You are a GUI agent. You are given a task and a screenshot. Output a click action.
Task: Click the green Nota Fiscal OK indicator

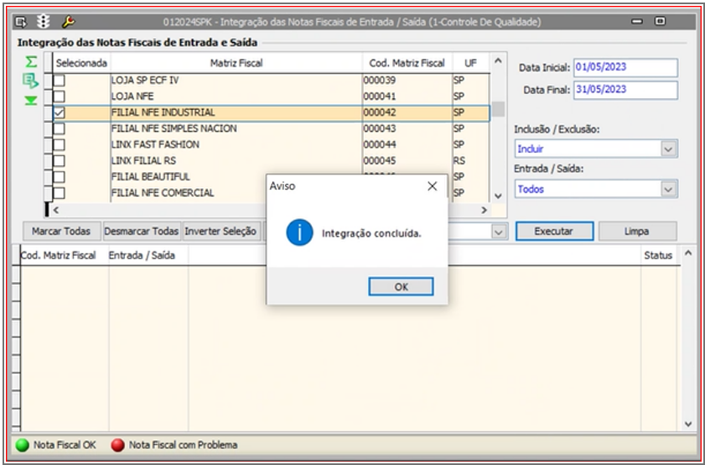(x=22, y=445)
